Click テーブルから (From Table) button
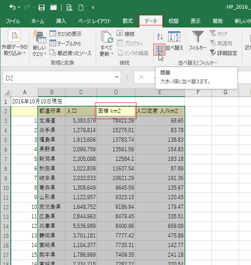 pyautogui.click(x=65, y=43)
